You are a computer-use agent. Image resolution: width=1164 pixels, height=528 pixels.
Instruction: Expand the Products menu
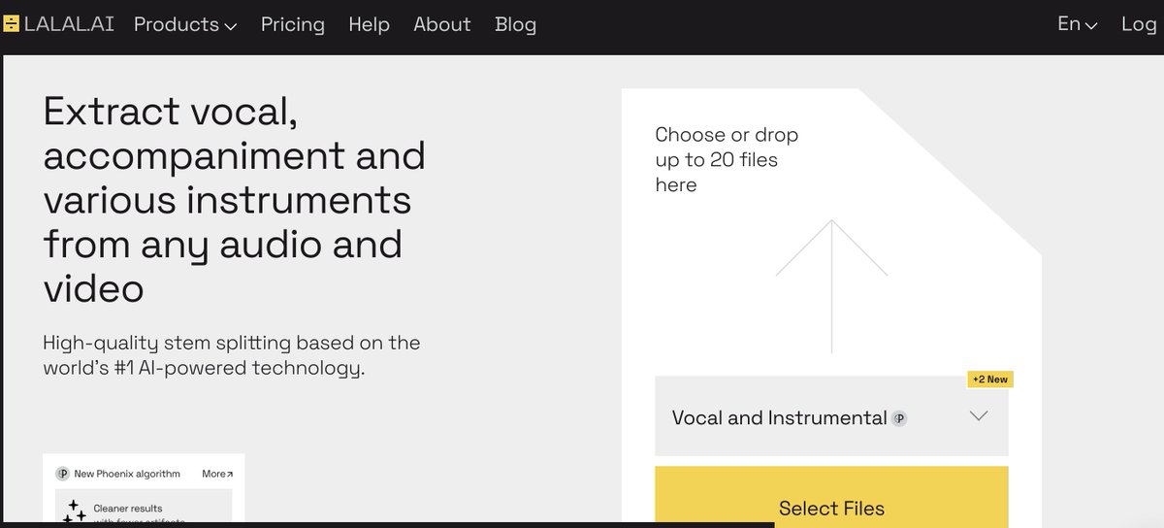click(x=185, y=24)
